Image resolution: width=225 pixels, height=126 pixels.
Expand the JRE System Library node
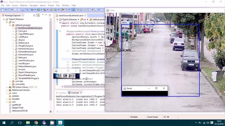coord(7,87)
